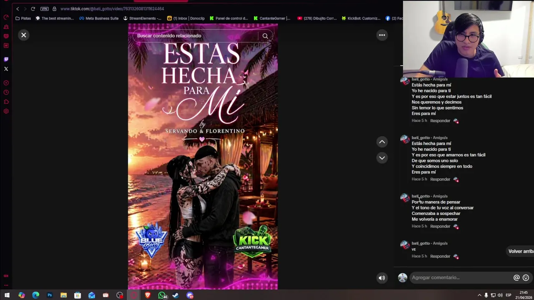Open Outlook mail from the taskbar
534x300 pixels.
coord(92,295)
